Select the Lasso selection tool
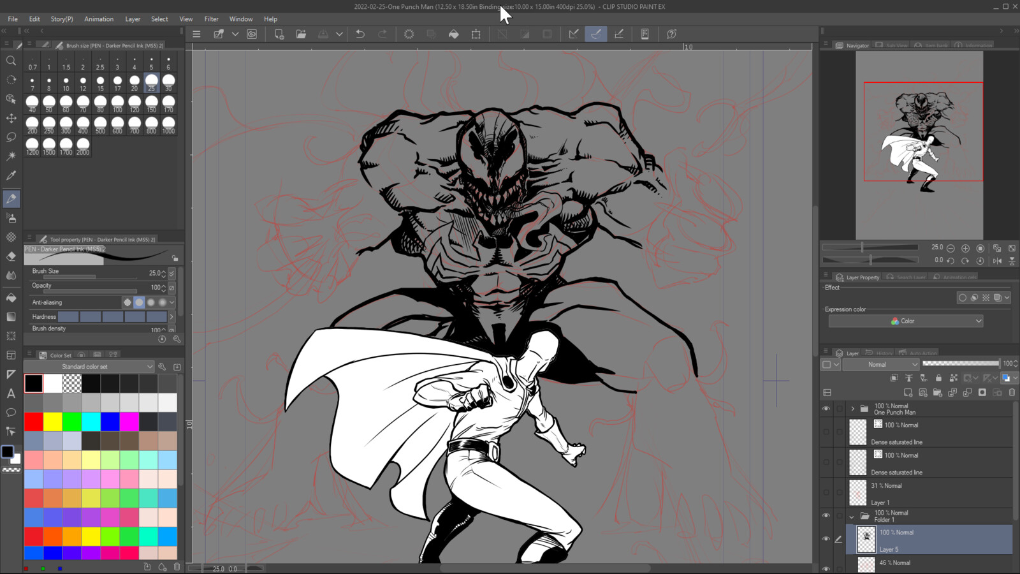The width and height of the screenshot is (1020, 574). click(11, 137)
